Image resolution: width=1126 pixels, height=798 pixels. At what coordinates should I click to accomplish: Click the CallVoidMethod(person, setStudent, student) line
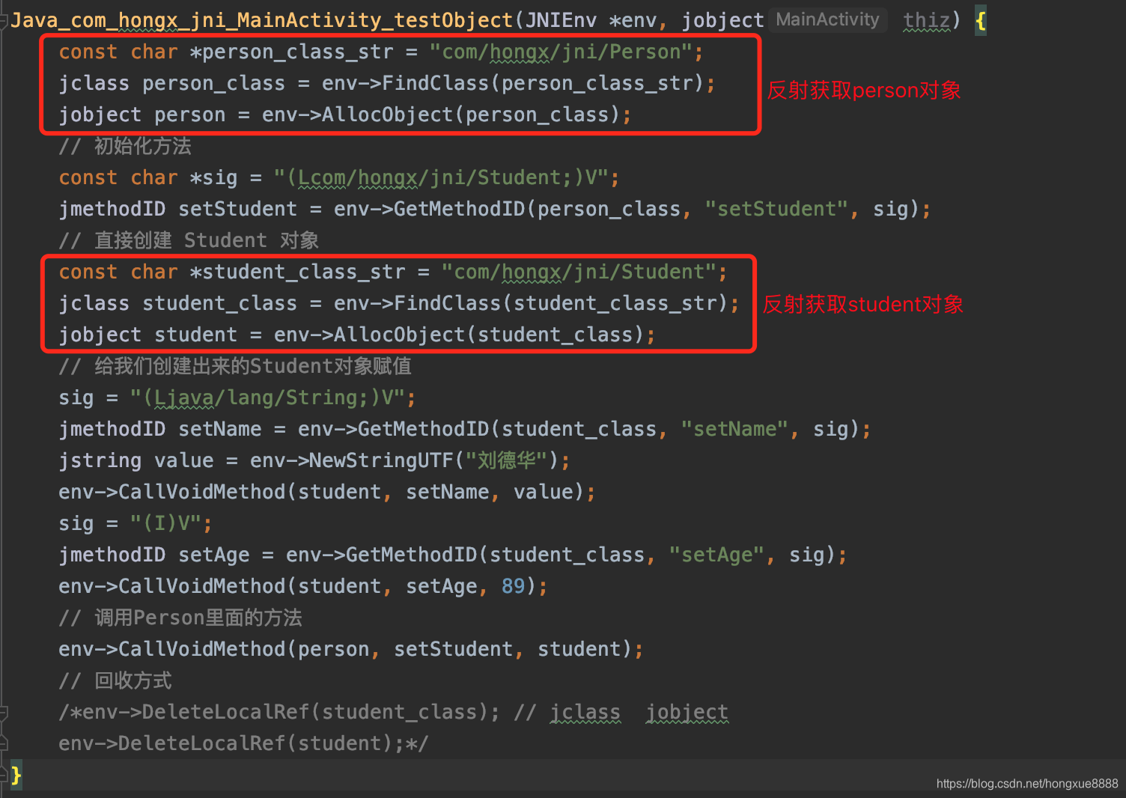(351, 649)
